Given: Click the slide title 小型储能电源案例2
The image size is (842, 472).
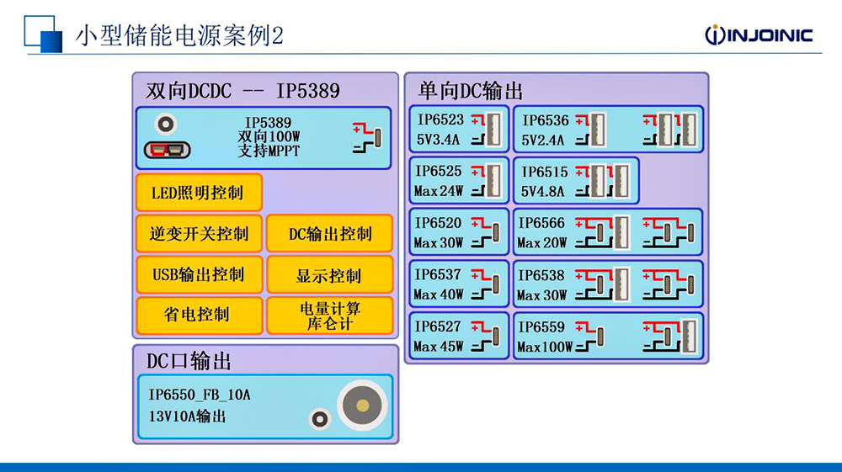Looking at the screenshot, I should tap(179, 35).
